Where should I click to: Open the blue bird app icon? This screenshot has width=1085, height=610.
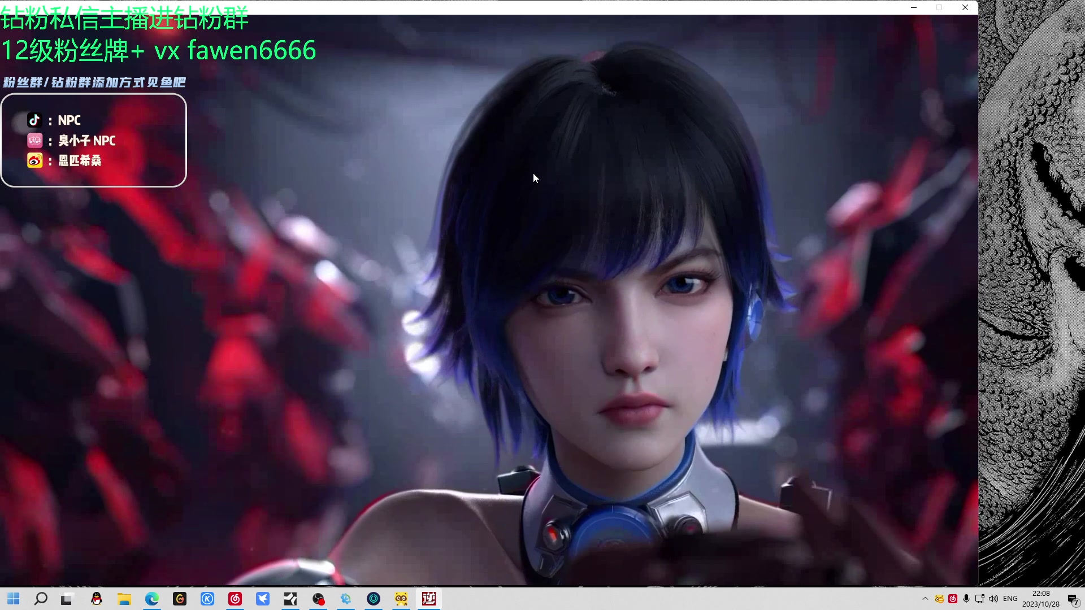point(263,599)
